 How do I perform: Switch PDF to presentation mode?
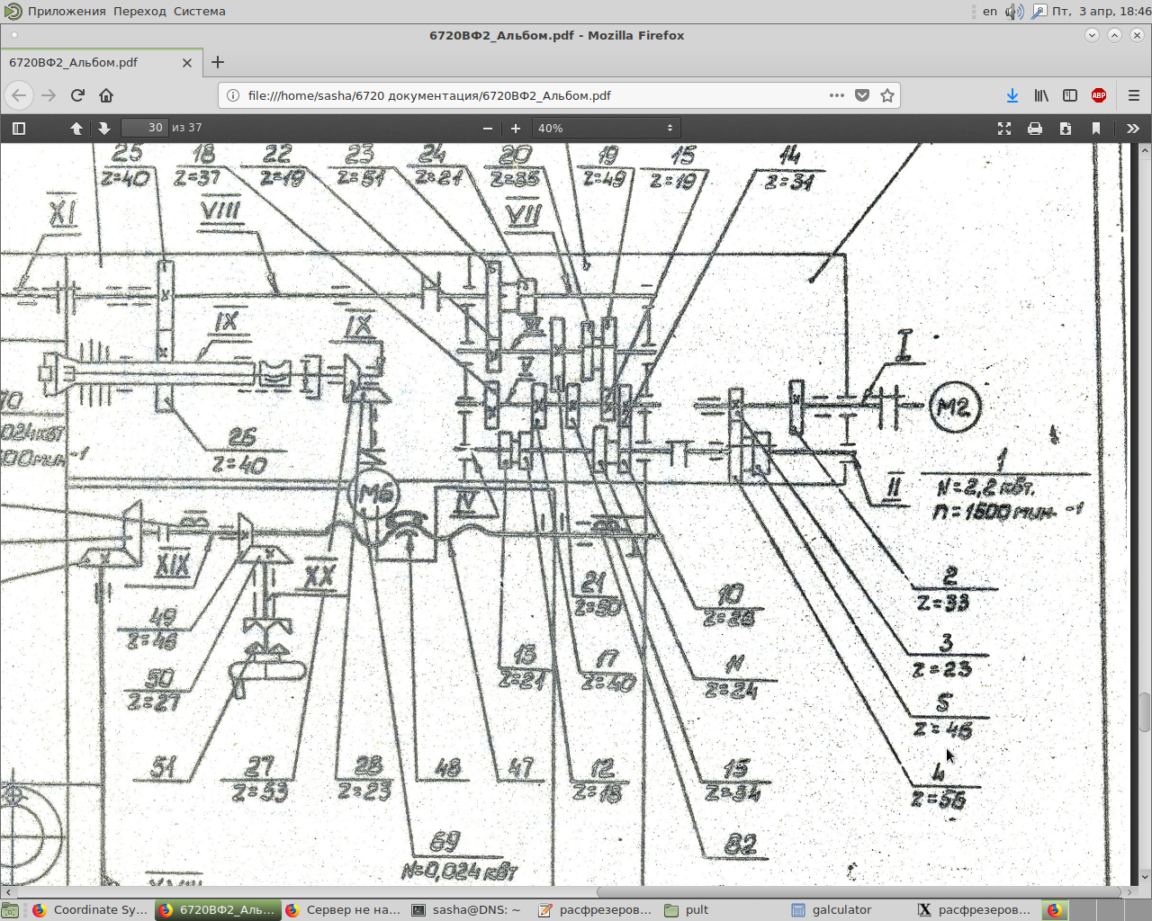coord(1004,129)
